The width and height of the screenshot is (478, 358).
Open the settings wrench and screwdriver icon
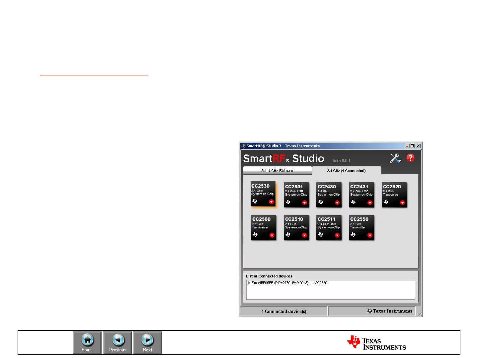[395, 158]
